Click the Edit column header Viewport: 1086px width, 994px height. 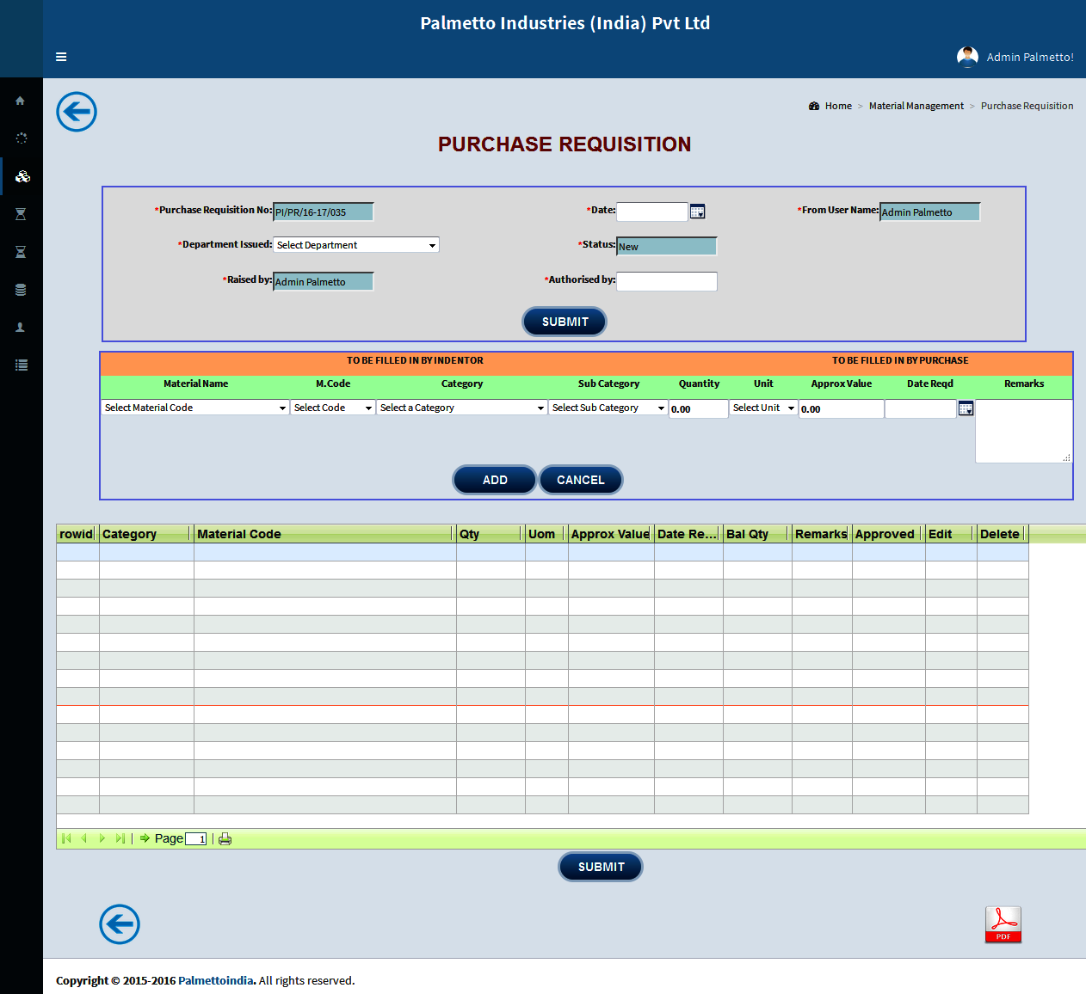coord(951,534)
